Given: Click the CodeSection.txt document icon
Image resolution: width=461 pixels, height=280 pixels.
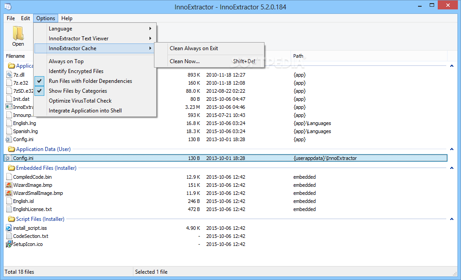Looking at the screenshot, I should coord(9,236).
